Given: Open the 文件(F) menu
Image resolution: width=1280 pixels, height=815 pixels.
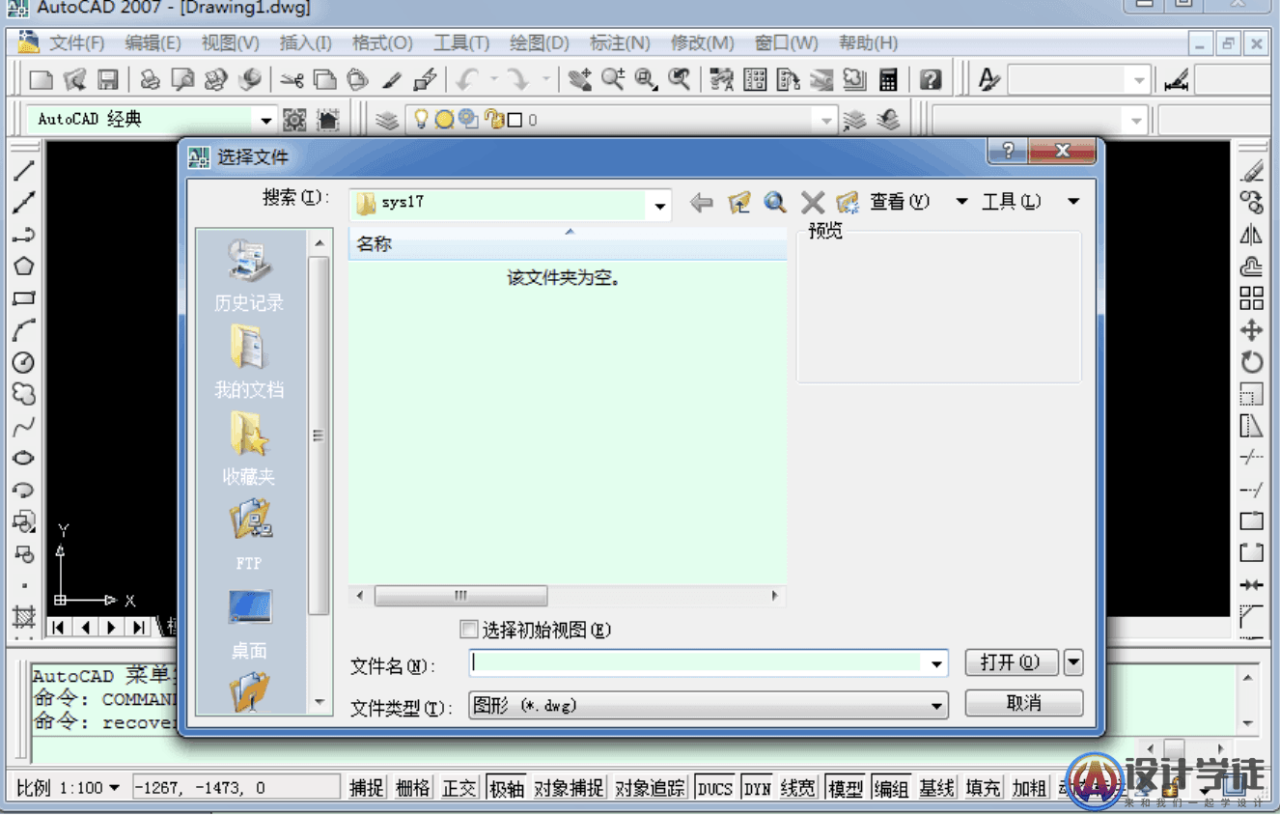Looking at the screenshot, I should [x=76, y=43].
